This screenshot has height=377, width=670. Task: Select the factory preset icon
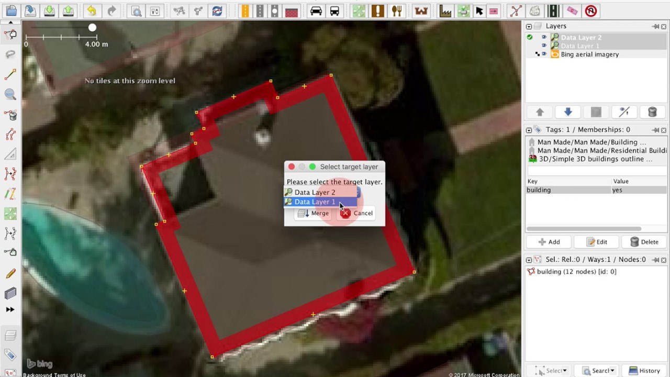click(x=445, y=11)
